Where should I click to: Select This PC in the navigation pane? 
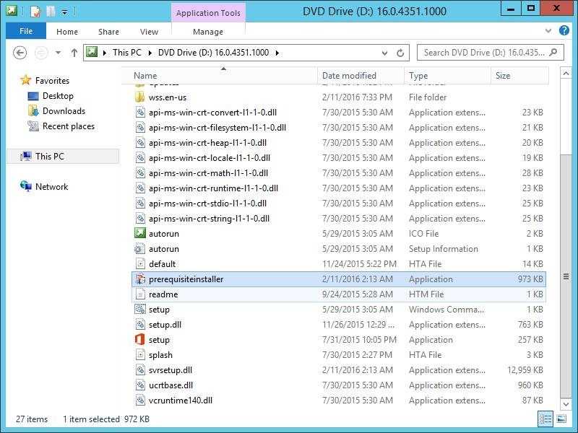tap(49, 156)
